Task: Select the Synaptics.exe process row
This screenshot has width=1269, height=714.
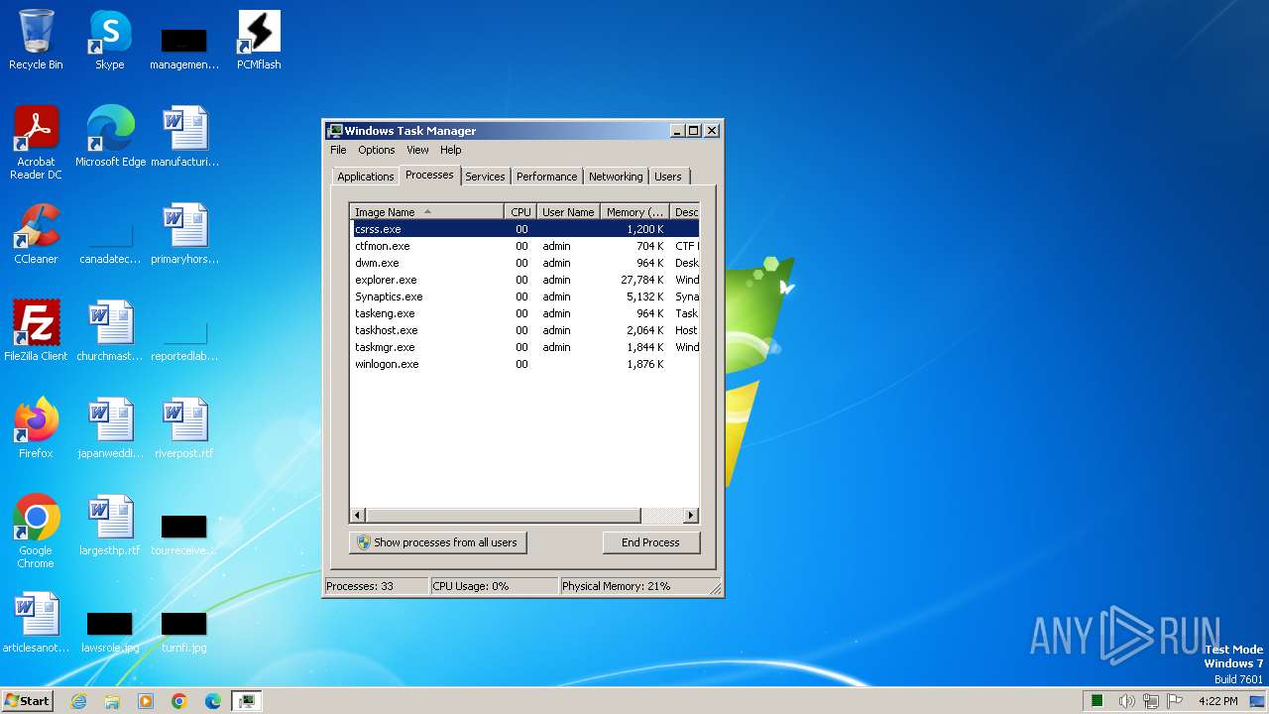Action: click(524, 297)
